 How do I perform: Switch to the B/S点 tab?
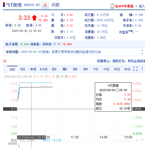click(x=43, y=69)
